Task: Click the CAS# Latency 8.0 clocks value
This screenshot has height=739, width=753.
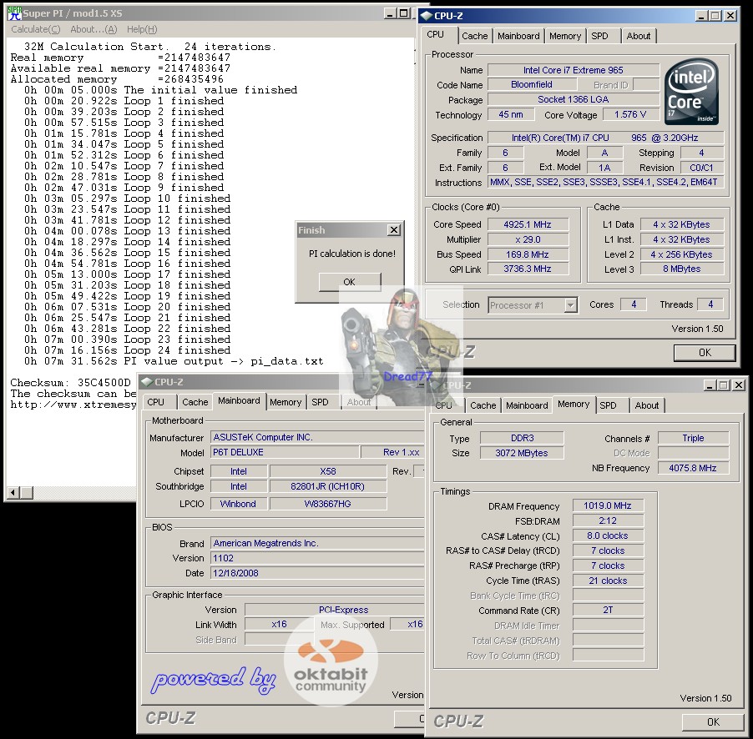Action: (608, 535)
